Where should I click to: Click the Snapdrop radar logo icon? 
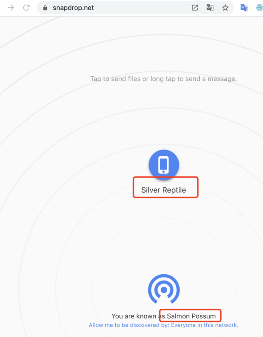coord(164,290)
